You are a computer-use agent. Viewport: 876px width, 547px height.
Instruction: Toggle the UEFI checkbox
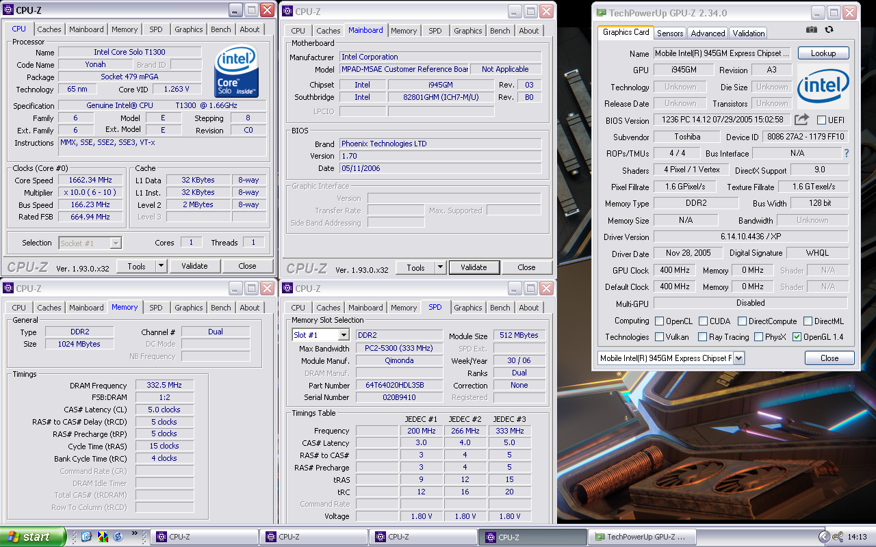pos(821,120)
